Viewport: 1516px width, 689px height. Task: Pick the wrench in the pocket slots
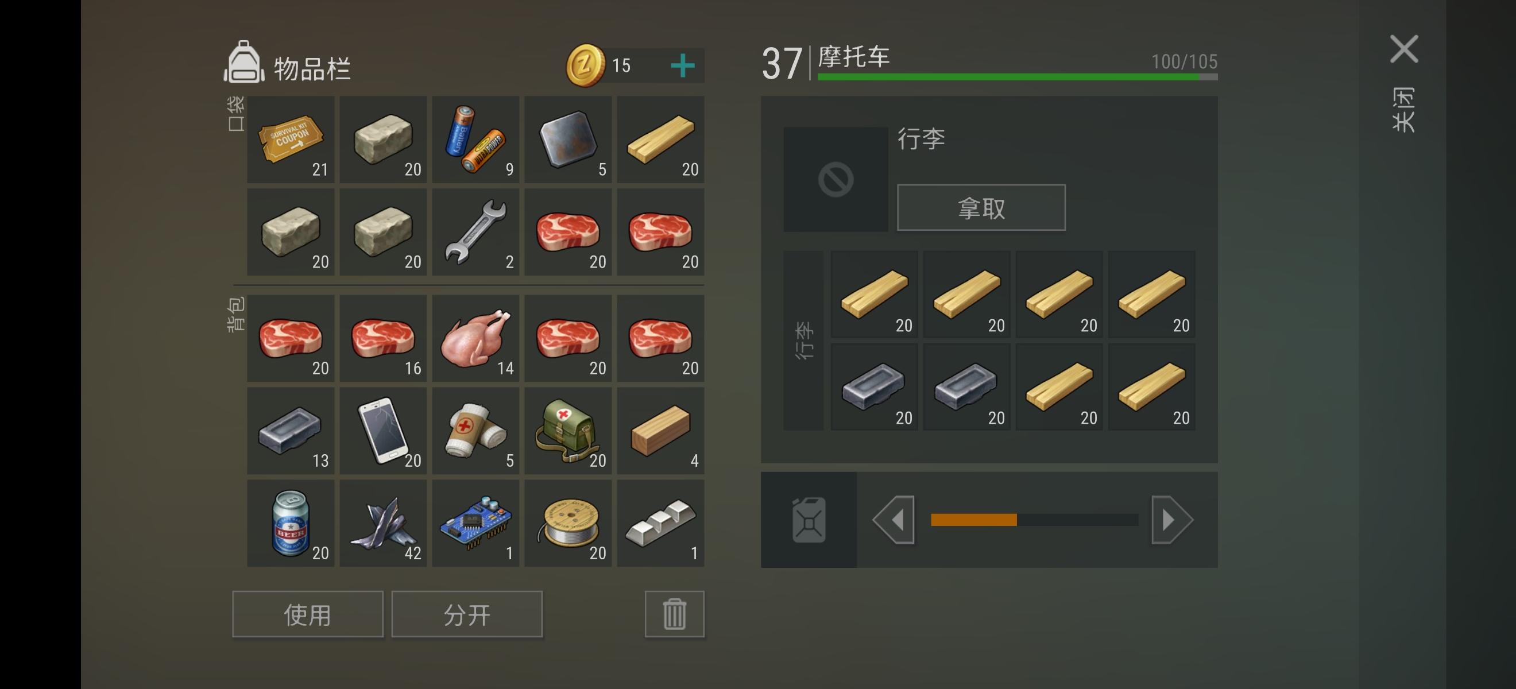point(475,232)
